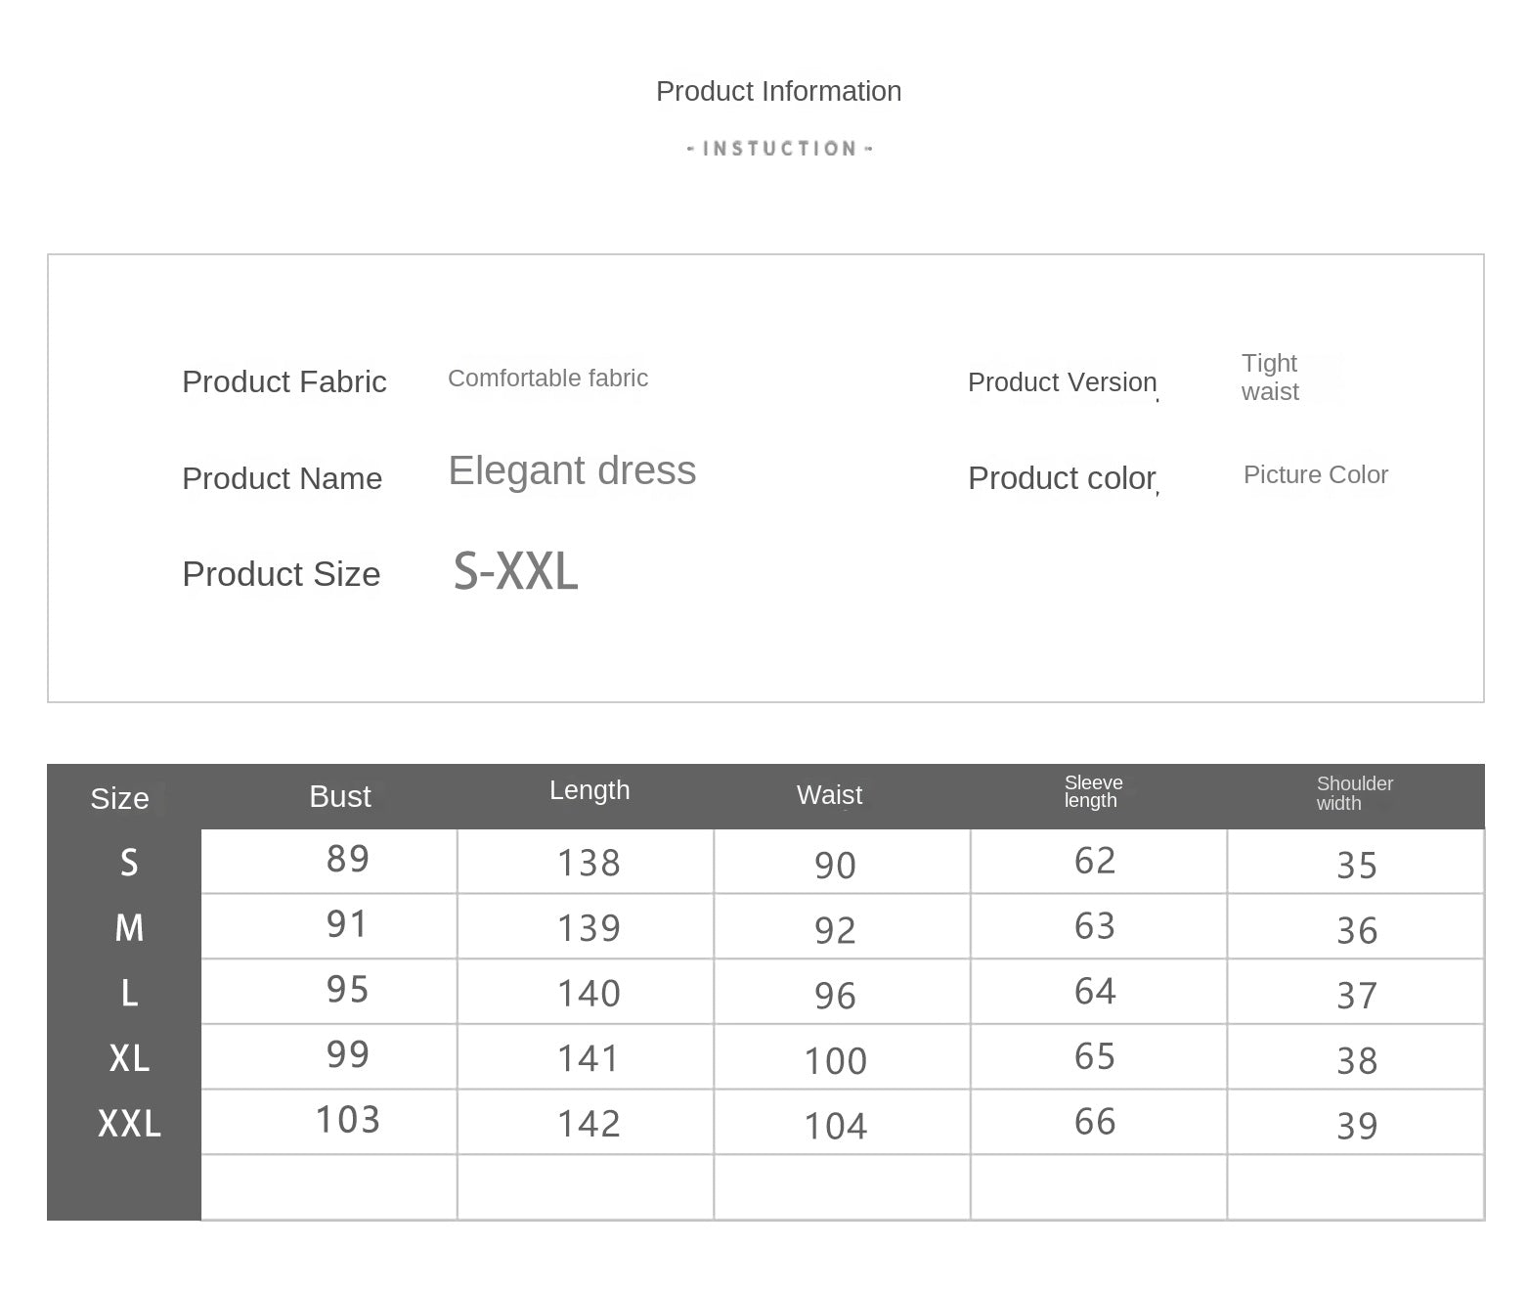This screenshot has height=1293, width=1528.
Task: Click the Length column header
Action: coord(589,790)
